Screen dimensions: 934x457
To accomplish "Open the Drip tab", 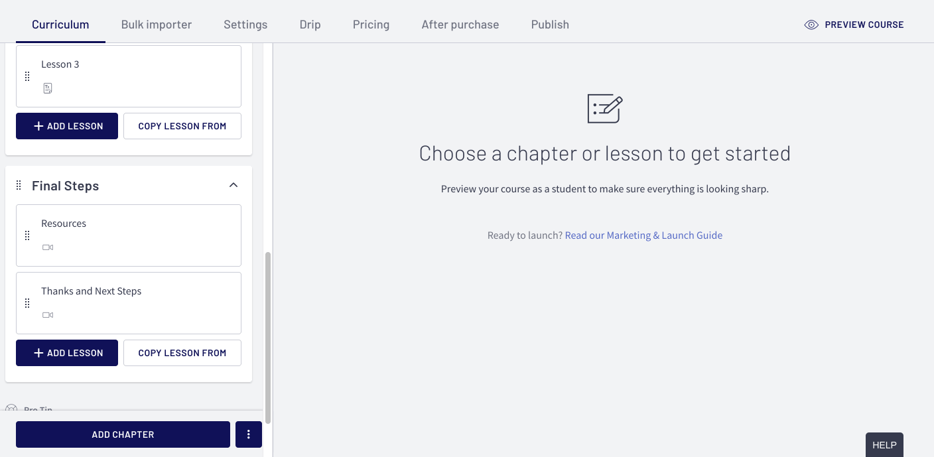I will click(310, 24).
